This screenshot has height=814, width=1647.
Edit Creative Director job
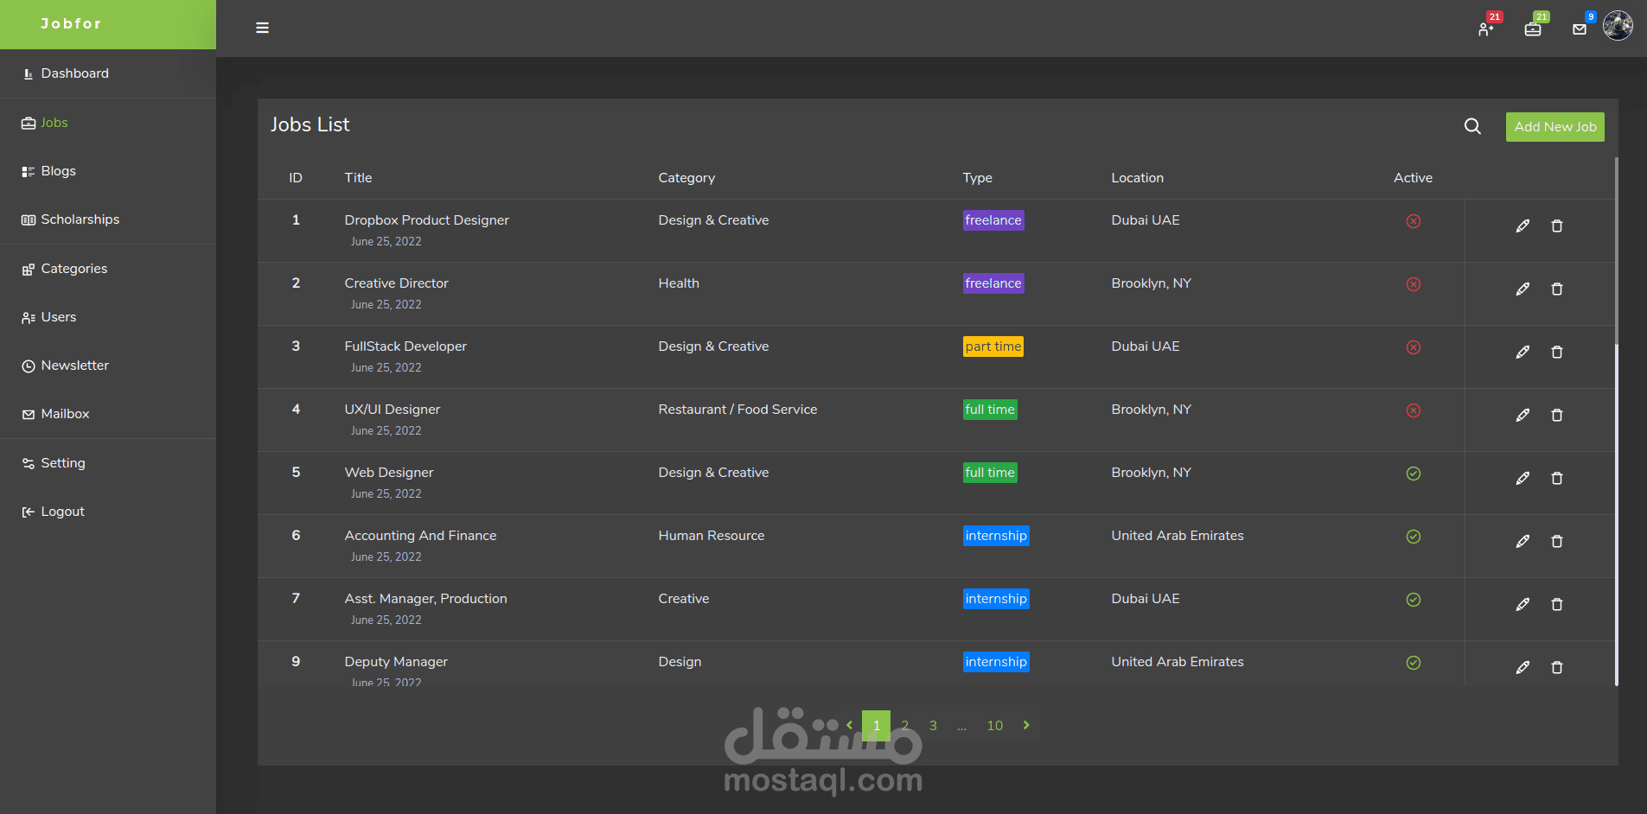(x=1523, y=289)
